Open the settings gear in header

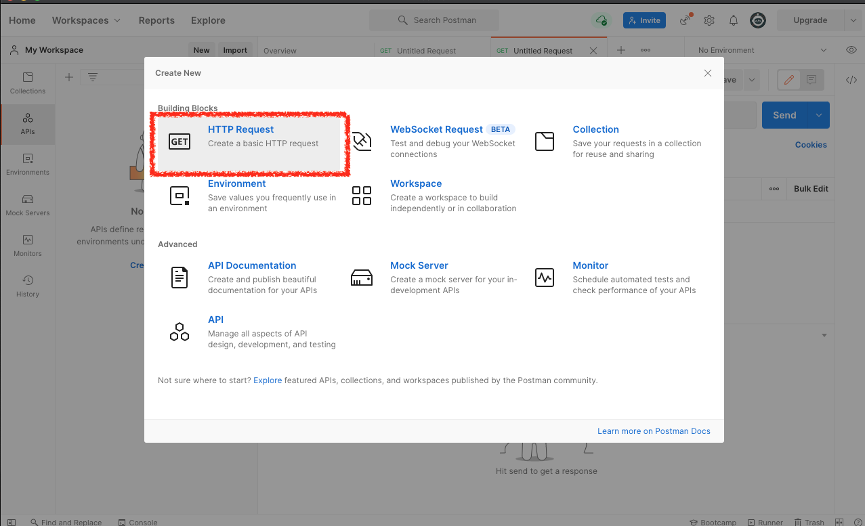pos(709,20)
